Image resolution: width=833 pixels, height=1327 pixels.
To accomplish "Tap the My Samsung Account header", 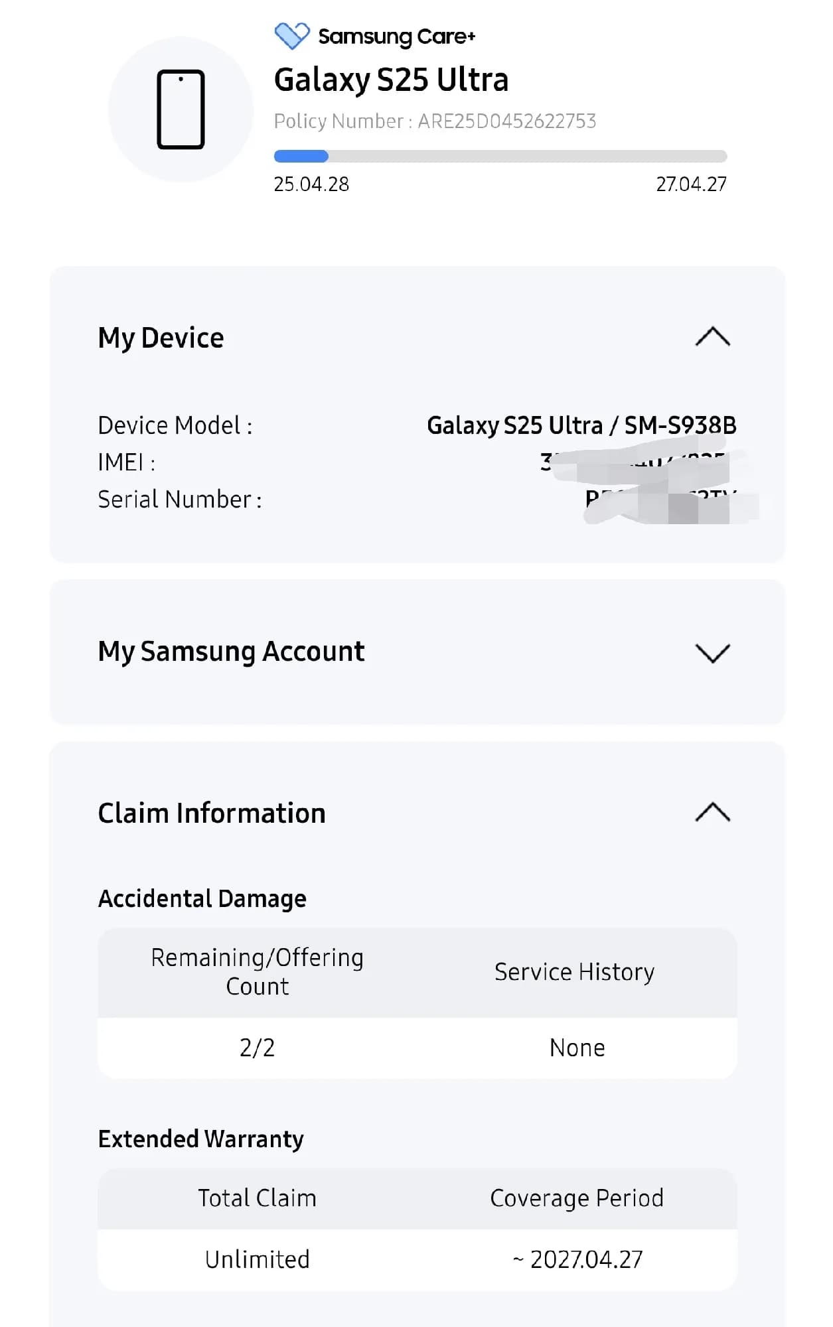I will point(231,652).
